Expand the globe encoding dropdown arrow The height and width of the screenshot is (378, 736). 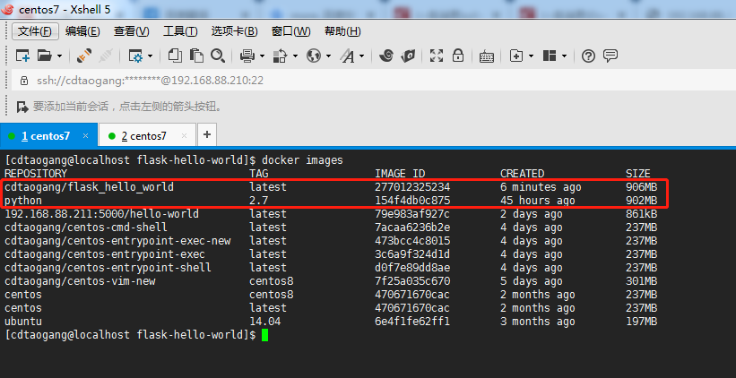pyautogui.click(x=328, y=56)
